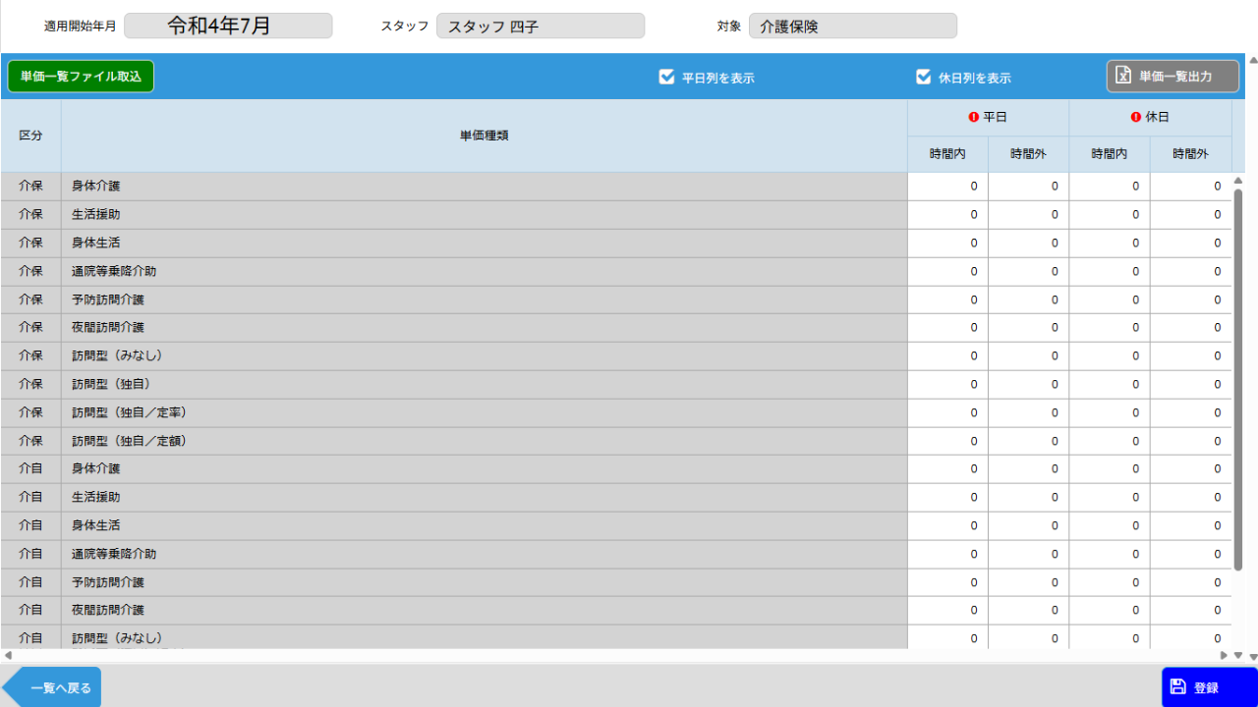Edit 平日 時間外 value for 介自 通院等乗降介助
The width and height of the screenshot is (1258, 707).
1029,555
